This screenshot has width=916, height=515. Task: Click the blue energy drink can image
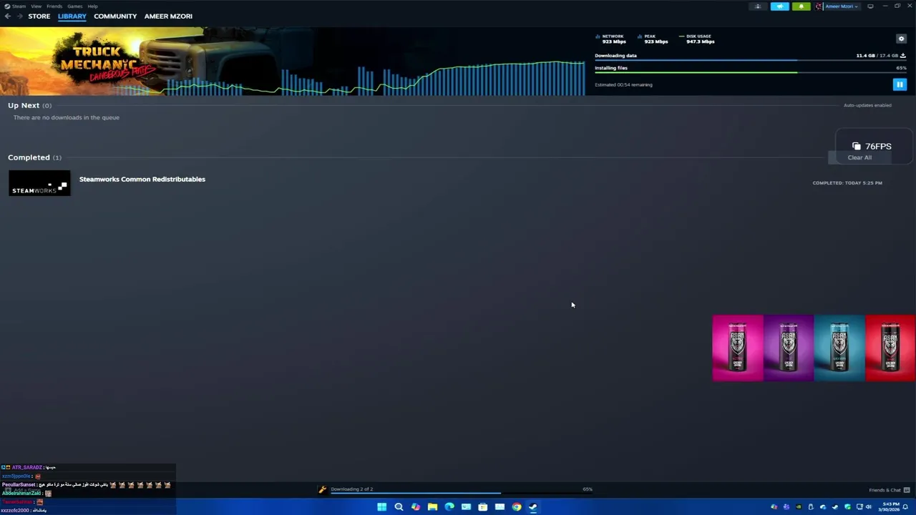point(839,348)
